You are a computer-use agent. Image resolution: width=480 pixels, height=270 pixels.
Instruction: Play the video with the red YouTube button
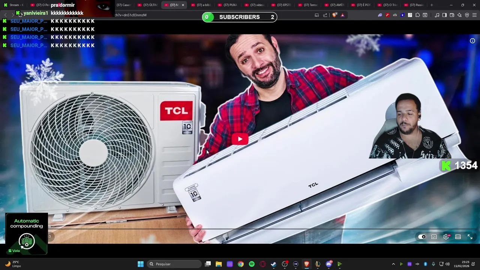[x=240, y=139]
